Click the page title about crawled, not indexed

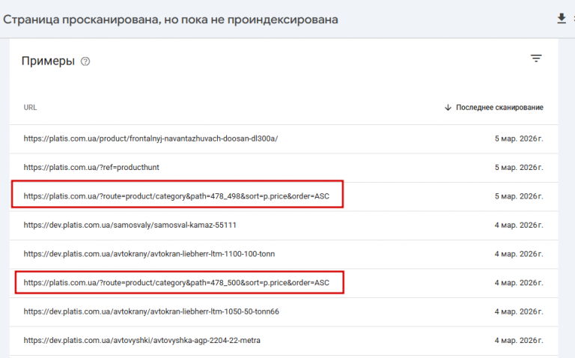171,19
